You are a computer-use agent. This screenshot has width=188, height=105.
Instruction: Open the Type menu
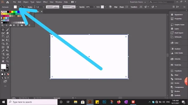tap(32, 2)
